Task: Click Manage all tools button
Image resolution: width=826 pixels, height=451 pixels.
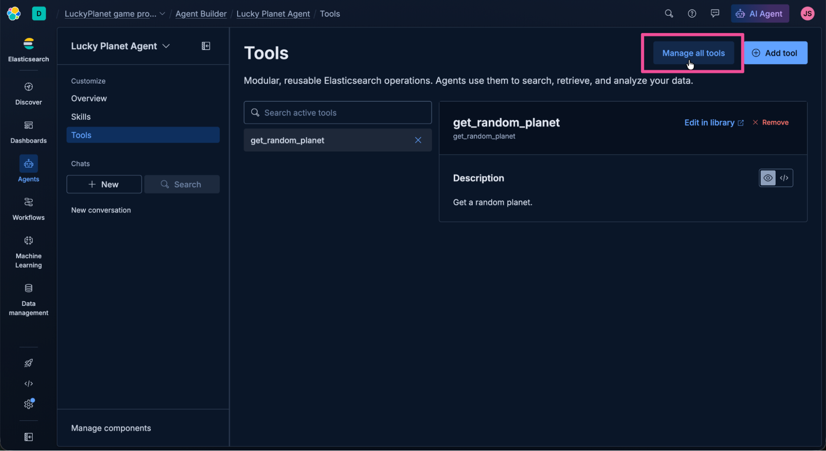Action: tap(693, 53)
